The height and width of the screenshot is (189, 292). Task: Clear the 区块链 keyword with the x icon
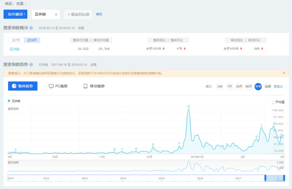click(56, 14)
